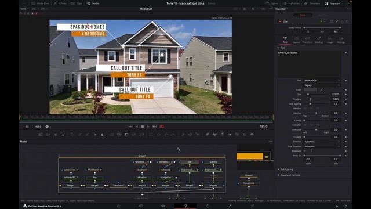The height and width of the screenshot is (209, 371).
Task: Pick color with eyedropper beside Color
Action: (x=321, y=90)
